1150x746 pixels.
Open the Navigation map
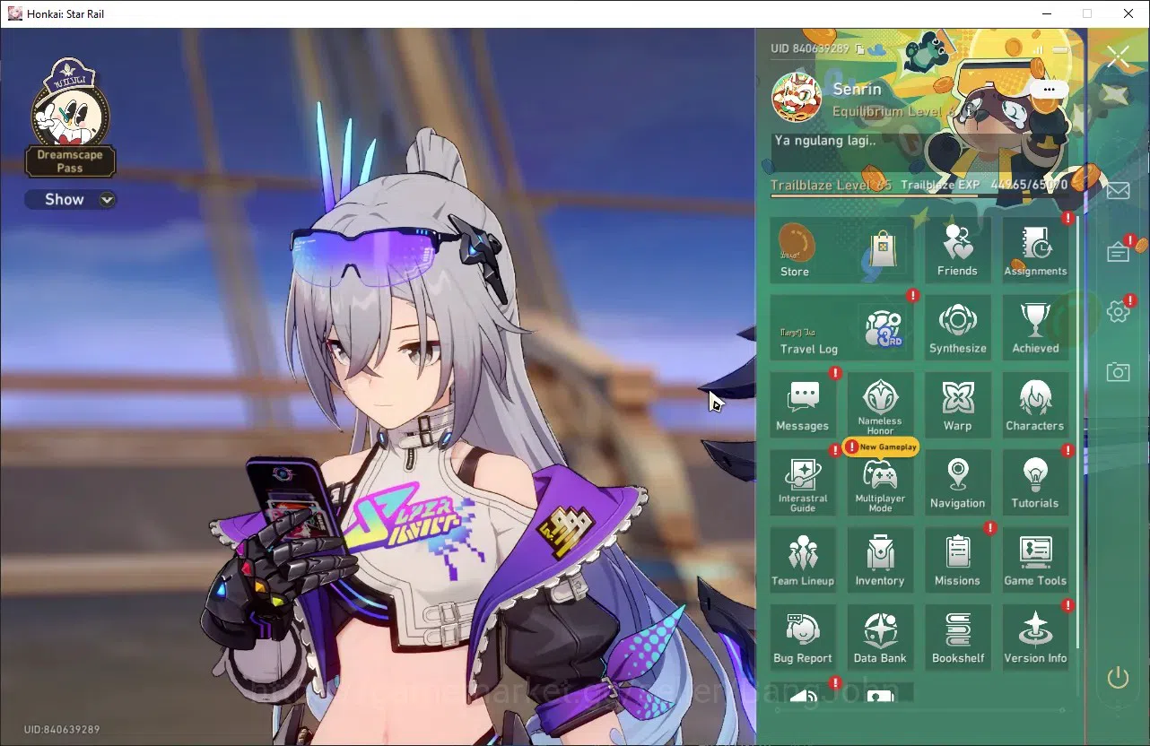(957, 482)
